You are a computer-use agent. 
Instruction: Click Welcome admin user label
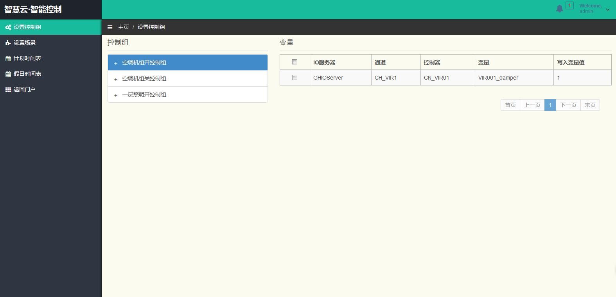[x=591, y=9]
